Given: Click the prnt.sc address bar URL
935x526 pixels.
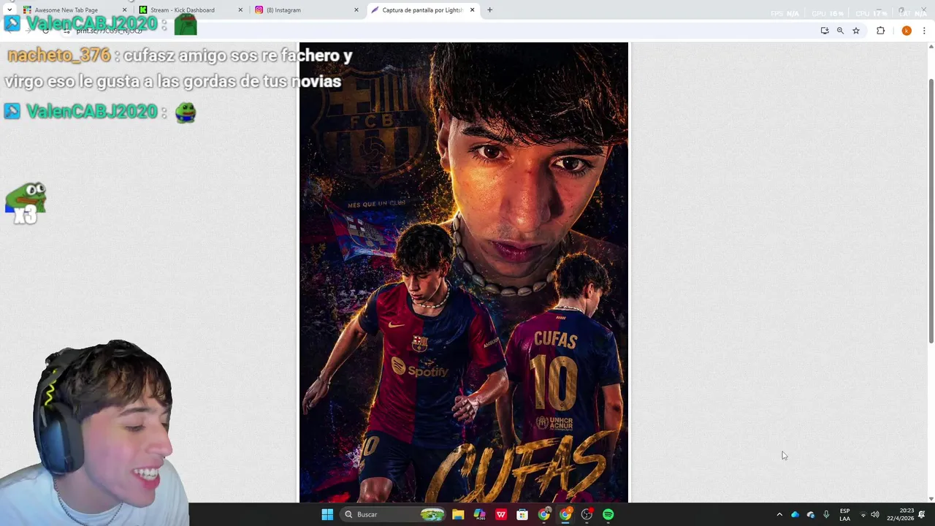Looking at the screenshot, I should pos(109,31).
